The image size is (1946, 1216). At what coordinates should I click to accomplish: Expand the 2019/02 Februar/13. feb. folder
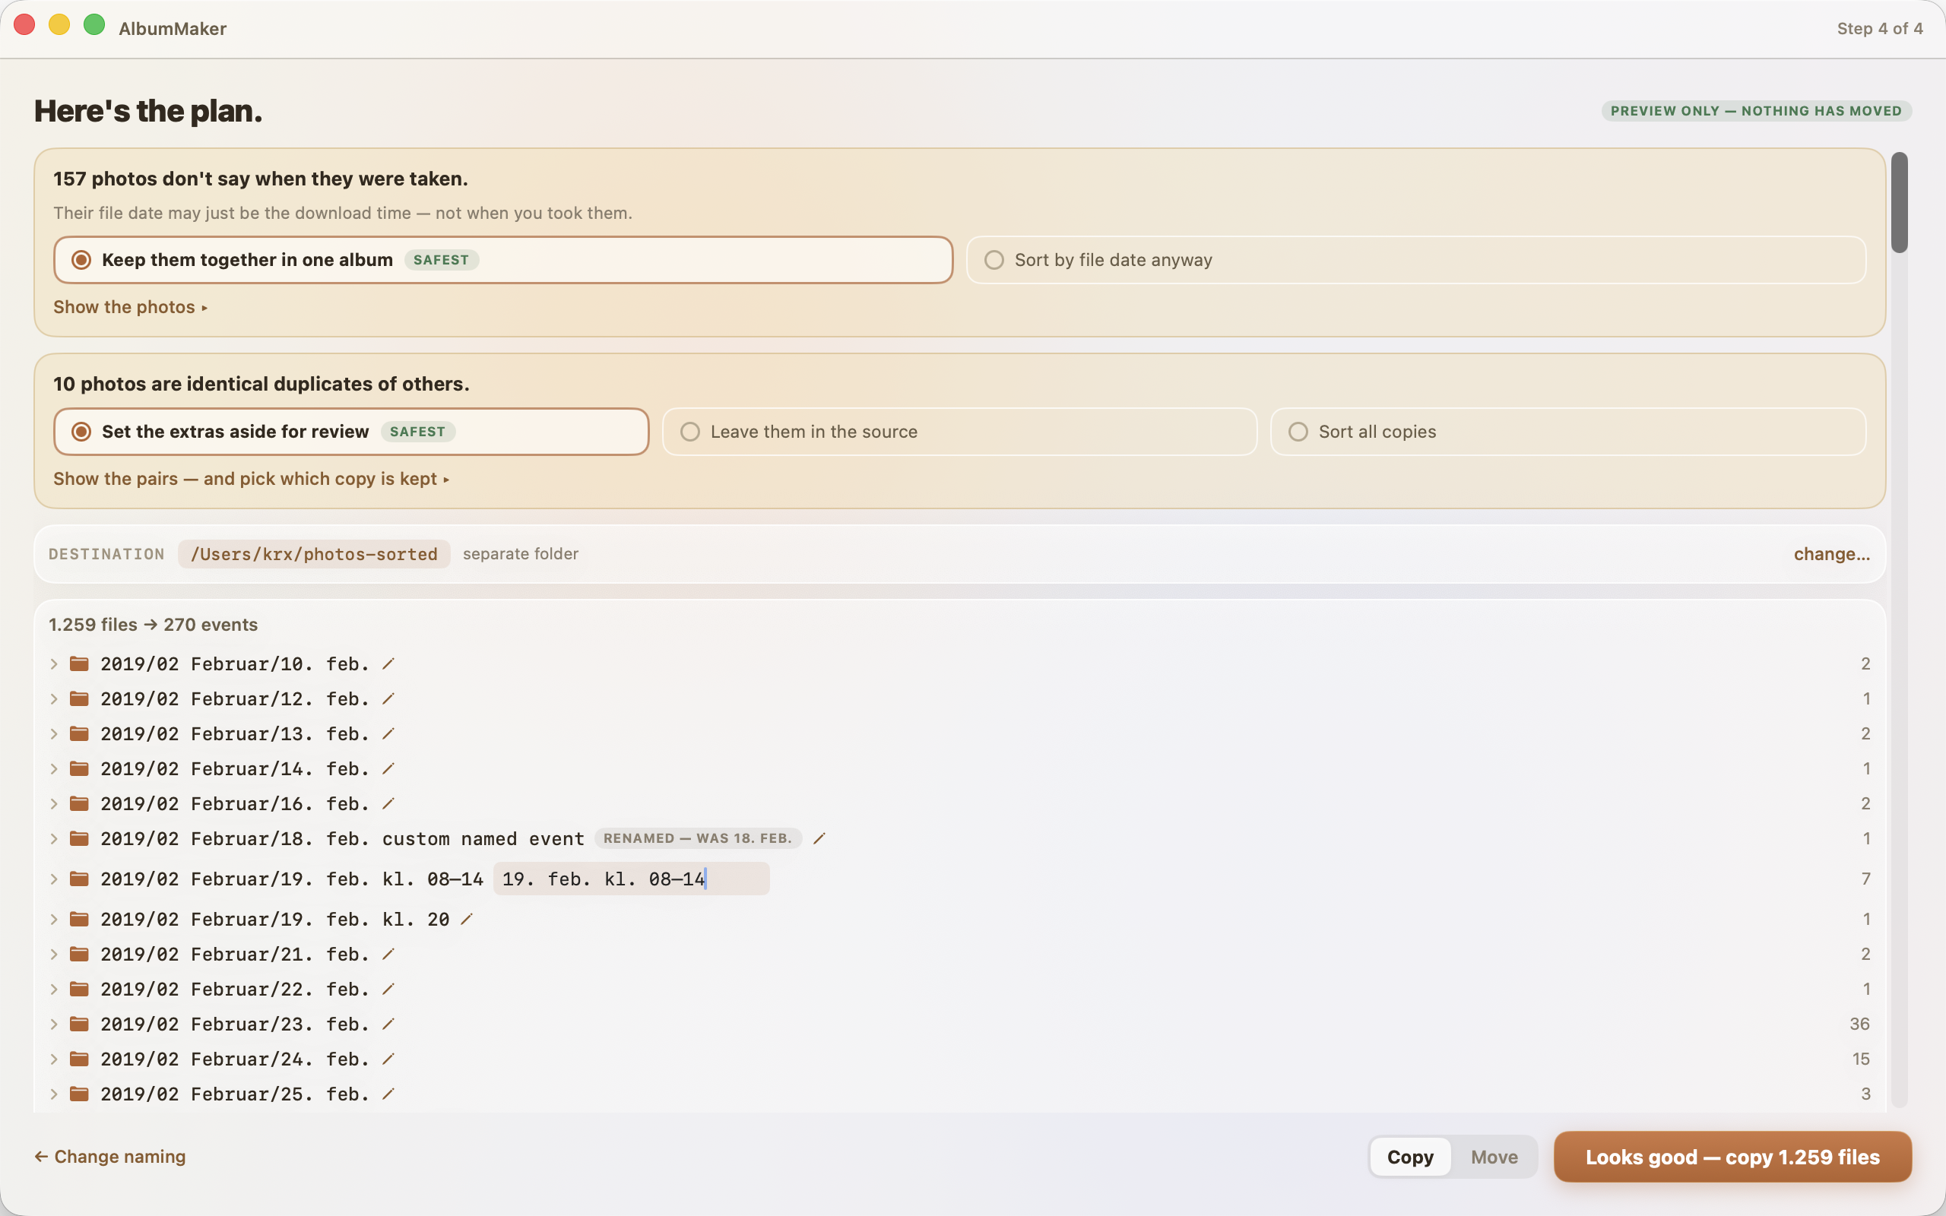tap(54, 733)
